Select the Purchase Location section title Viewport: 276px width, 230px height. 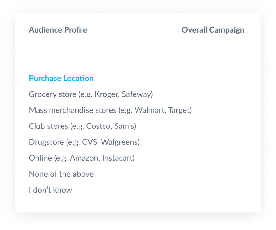(61, 78)
